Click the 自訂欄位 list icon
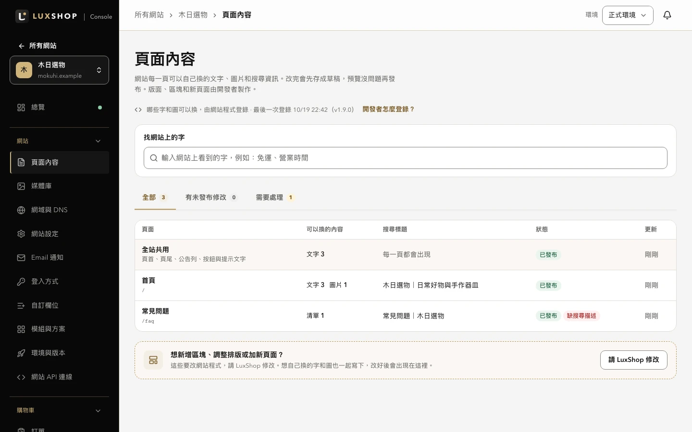This screenshot has width=692, height=432. pyautogui.click(x=21, y=305)
